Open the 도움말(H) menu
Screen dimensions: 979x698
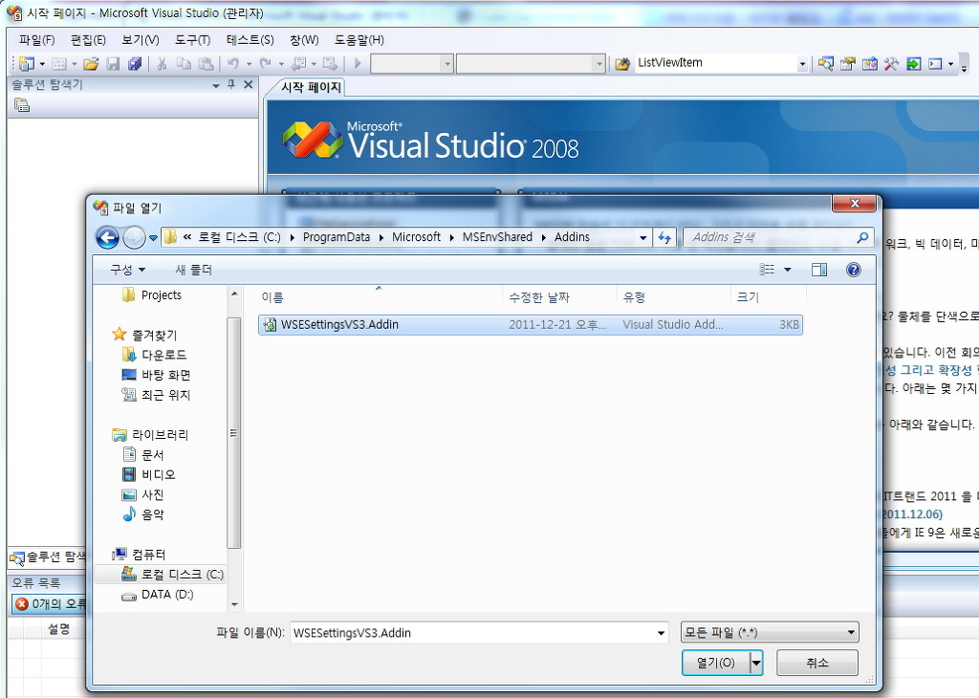click(x=359, y=40)
